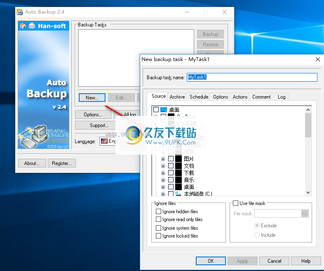Click the Help button
The image size is (324, 271).
pyautogui.click(x=306, y=261)
